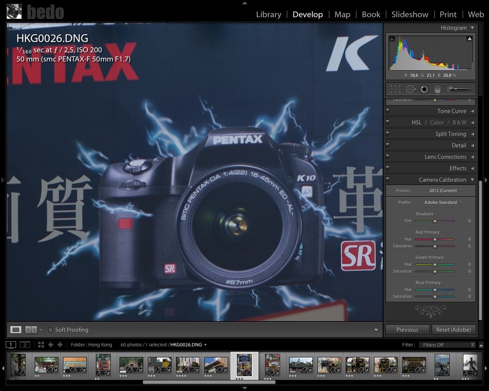Image resolution: width=489 pixels, height=391 pixels.
Task: Switch to Loupe view
Action: tap(16, 330)
